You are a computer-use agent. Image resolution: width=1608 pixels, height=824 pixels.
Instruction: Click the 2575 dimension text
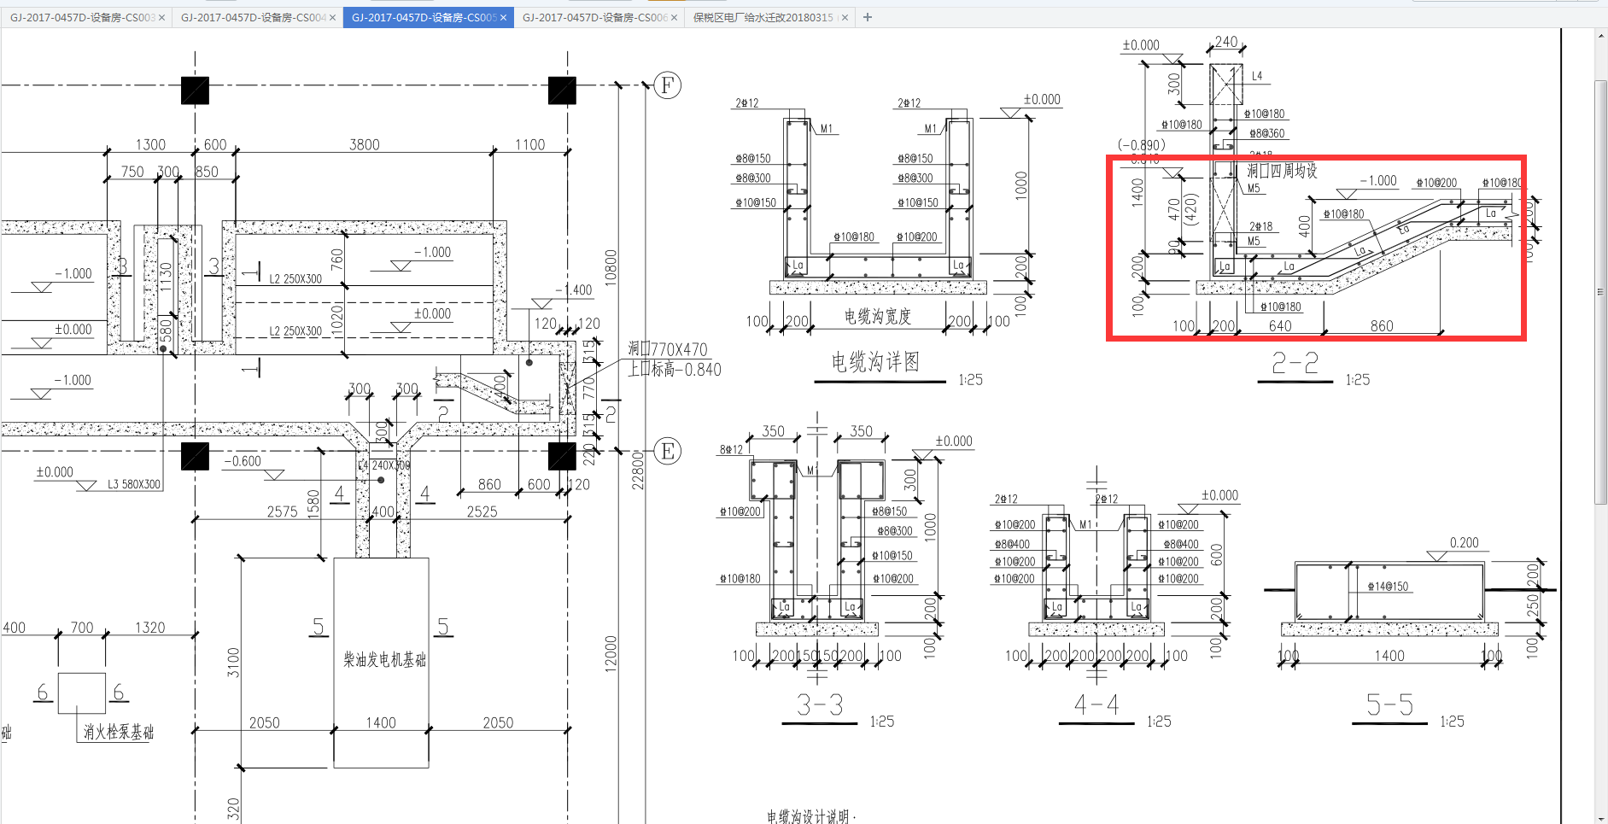pyautogui.click(x=283, y=511)
